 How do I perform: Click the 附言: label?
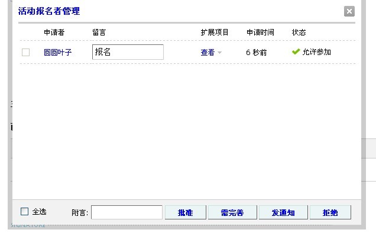[x=80, y=212]
